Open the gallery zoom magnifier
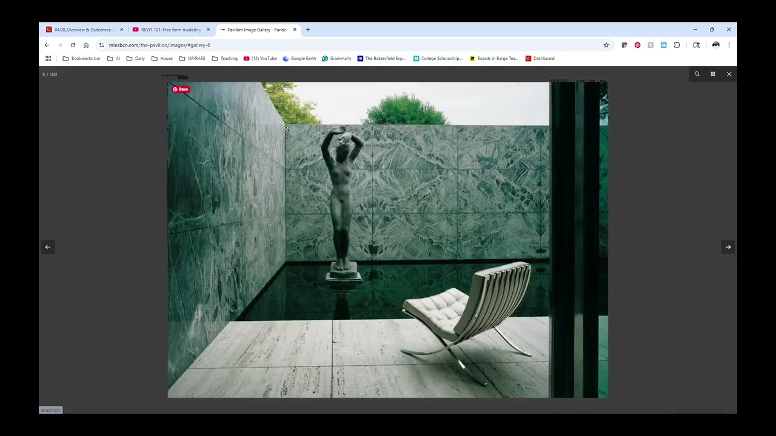The height and width of the screenshot is (436, 776). pyautogui.click(x=697, y=74)
